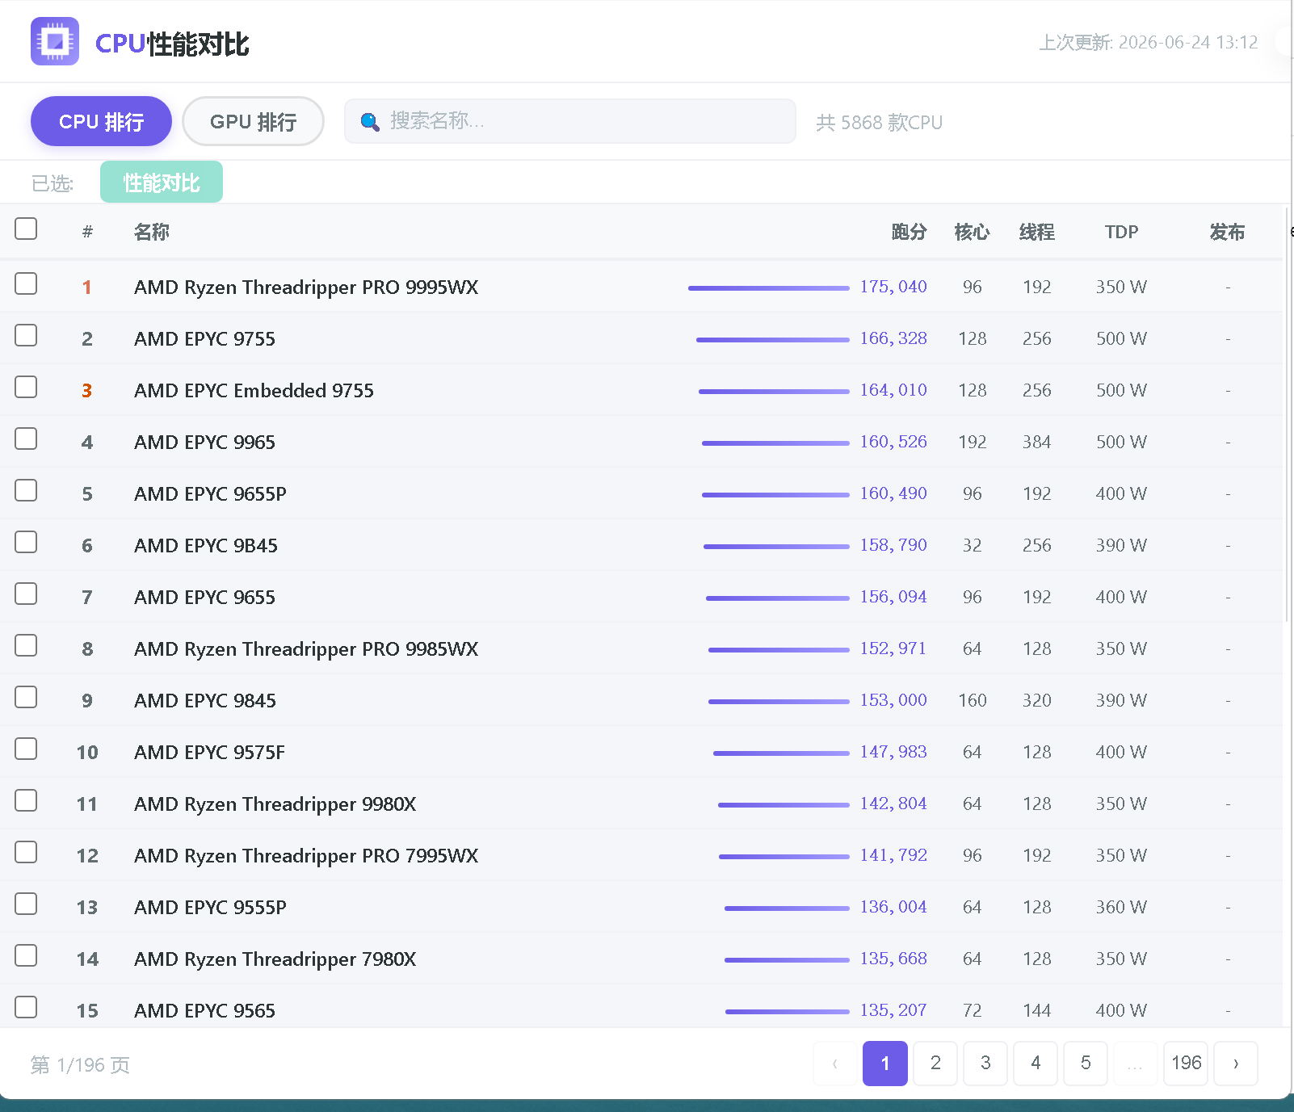Screen dimensions: 1294x1112
Task: Click the AMD EPYC 9755 name
Action: (x=204, y=339)
